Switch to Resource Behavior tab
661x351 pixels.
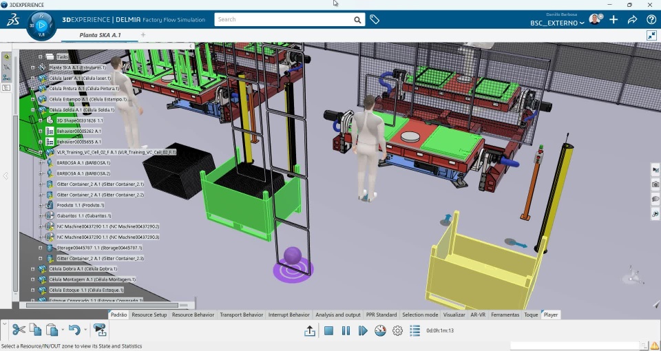coord(193,315)
